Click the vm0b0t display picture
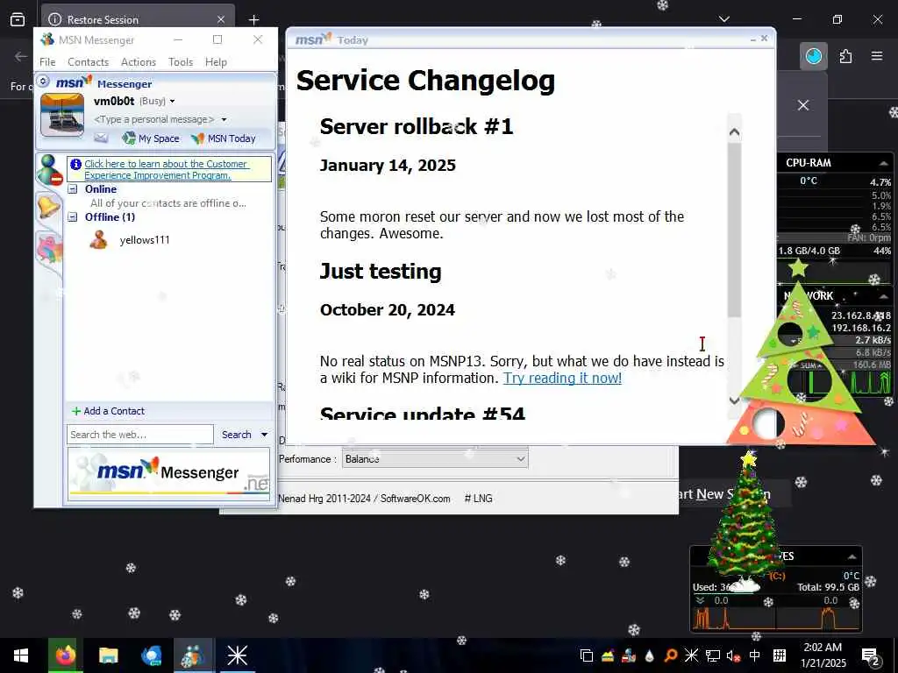Image resolution: width=898 pixels, height=673 pixels. click(62, 115)
